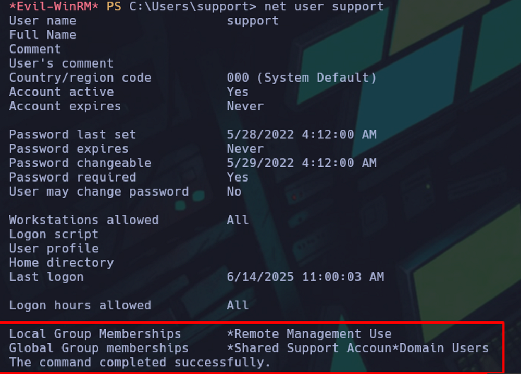Click the 'Logon hours allowed' All value
Viewport: 521px width, 374px height.
tap(238, 305)
